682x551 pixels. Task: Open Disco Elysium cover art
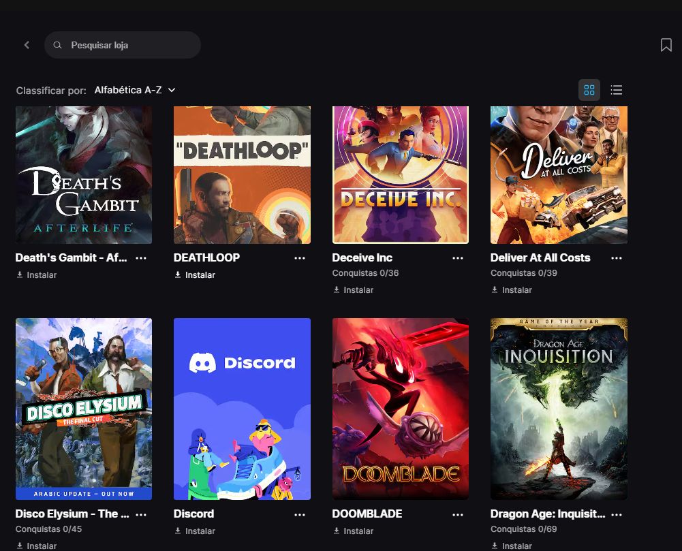[x=84, y=409]
